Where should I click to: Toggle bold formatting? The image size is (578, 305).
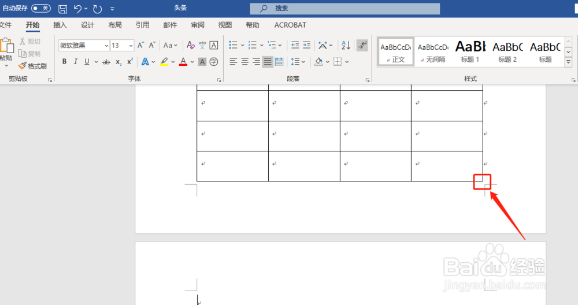65,61
